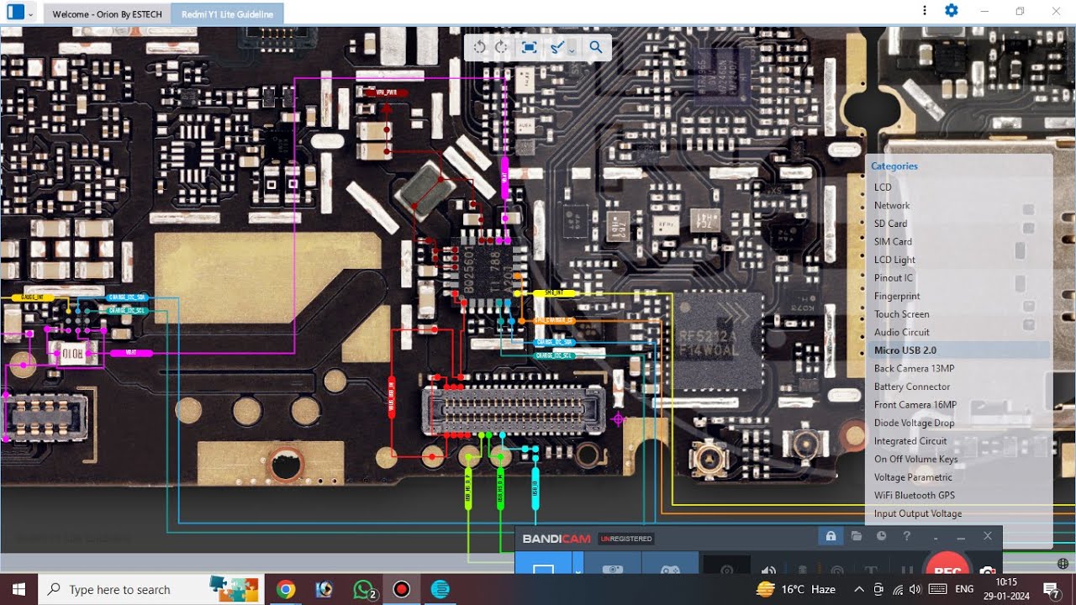Toggle Bandicam lock icon
Screen dimensions: 1076x605
point(831,536)
